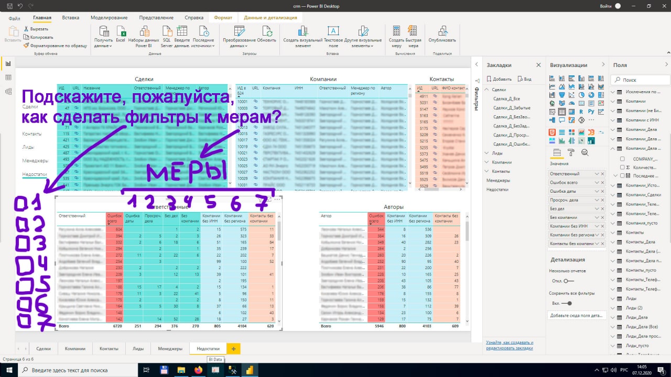Open the Менеджеры page tab
This screenshot has height=377, width=671.
170,348
